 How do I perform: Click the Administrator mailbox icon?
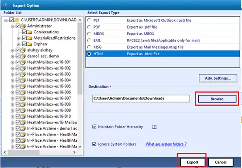click(x=23, y=26)
